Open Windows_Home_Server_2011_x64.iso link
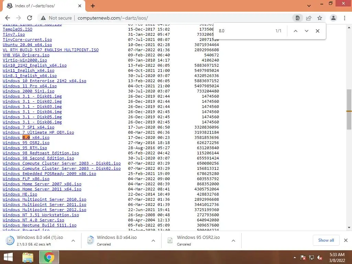The height and width of the screenshot is (264, 352). [x=42, y=189]
